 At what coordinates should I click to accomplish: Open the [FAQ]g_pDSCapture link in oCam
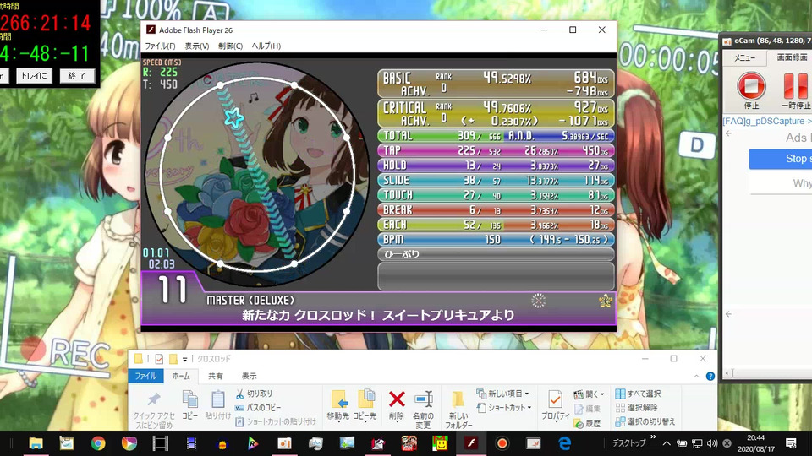[x=767, y=121]
